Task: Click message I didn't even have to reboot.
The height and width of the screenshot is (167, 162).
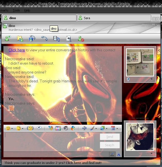Action: click(x=31, y=63)
